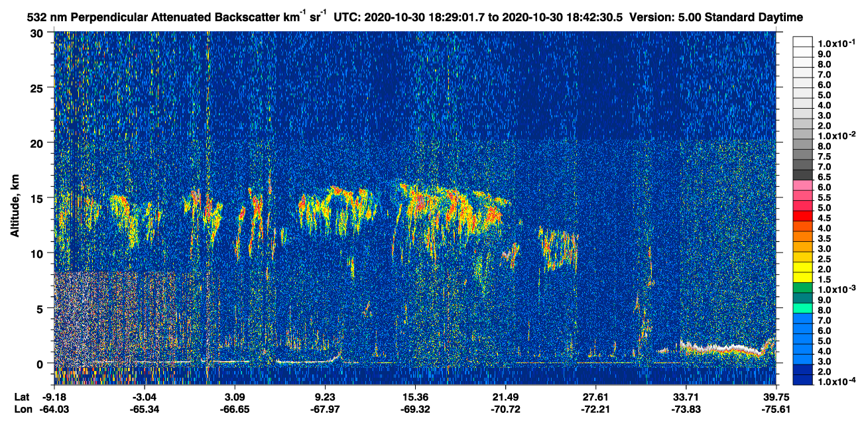Pick the light pink colorbar swatch beside 6.0
The height and width of the screenshot is (442, 862).
click(804, 185)
